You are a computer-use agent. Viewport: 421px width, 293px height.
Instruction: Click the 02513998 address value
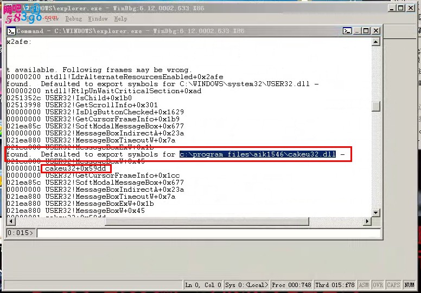(x=24, y=105)
